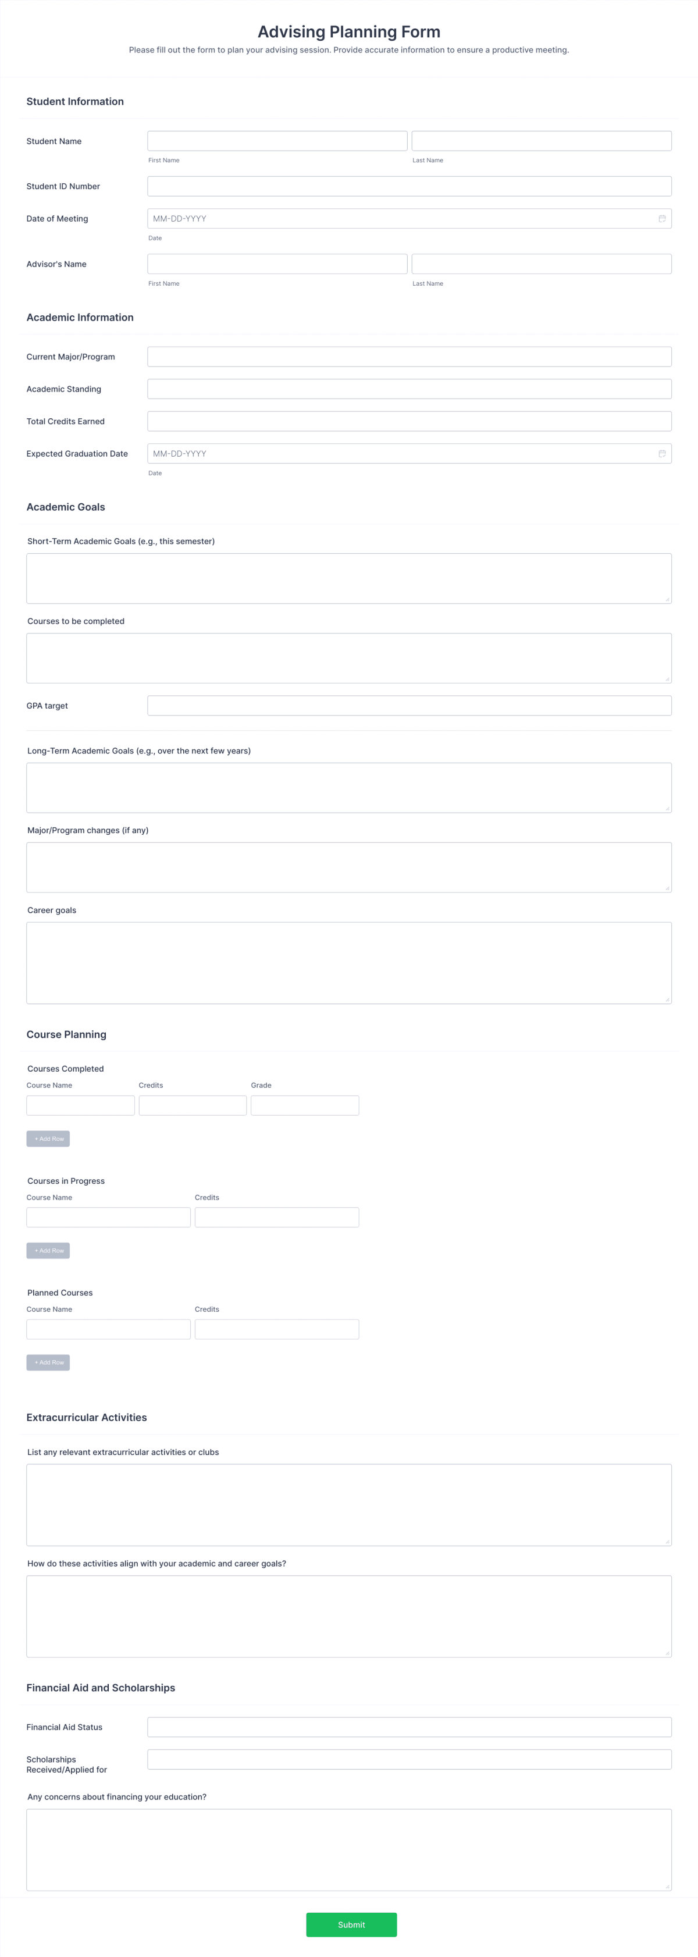This screenshot has width=698, height=1957.
Task: Open the Date of Meeting calendar picker
Action: click(660, 219)
